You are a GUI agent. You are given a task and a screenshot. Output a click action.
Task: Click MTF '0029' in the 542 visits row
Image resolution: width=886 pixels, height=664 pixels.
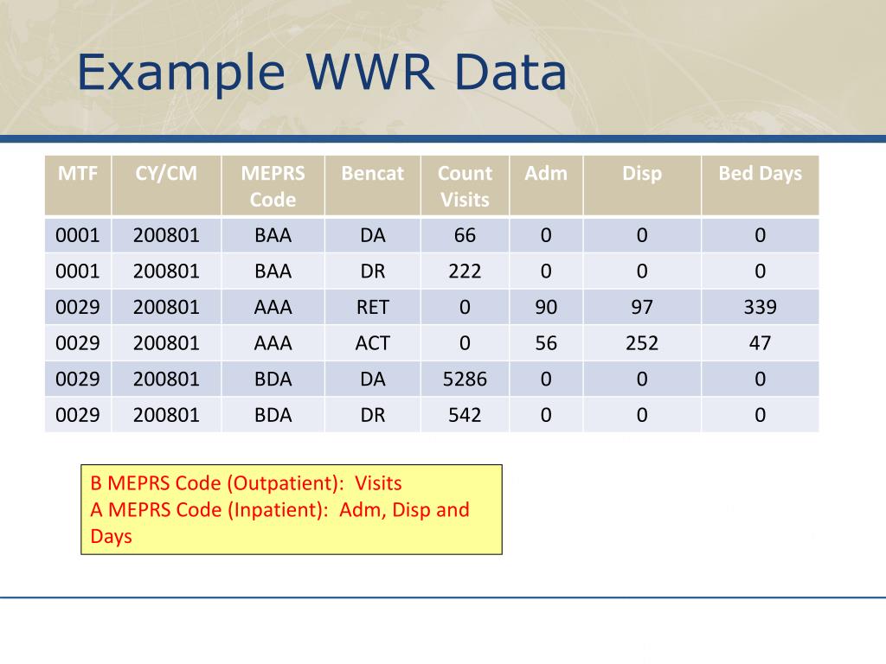(78, 415)
